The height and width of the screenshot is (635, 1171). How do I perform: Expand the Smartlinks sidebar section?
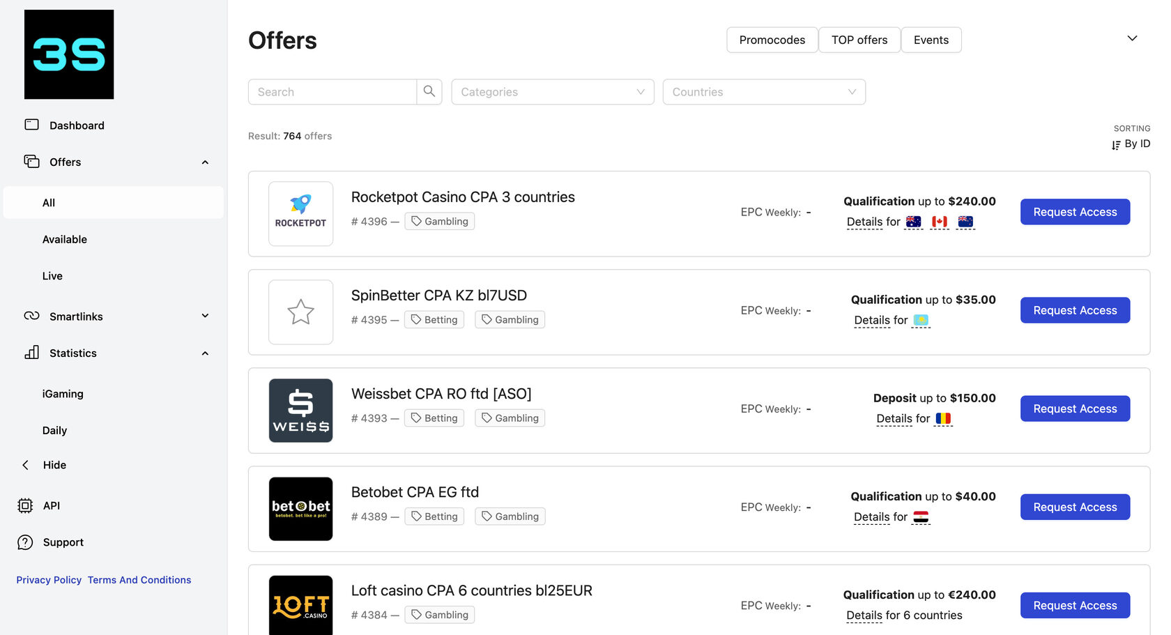tap(205, 316)
